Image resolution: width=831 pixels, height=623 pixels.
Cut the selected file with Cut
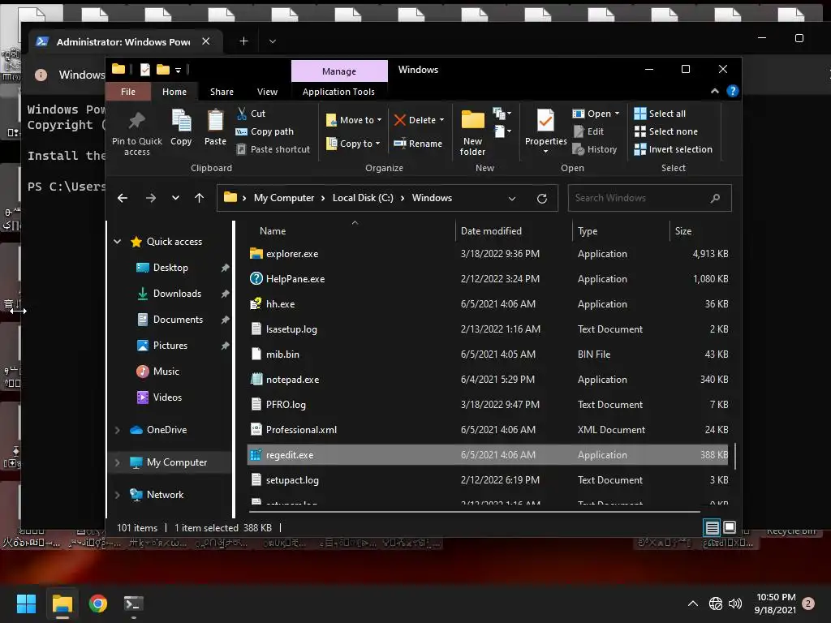pos(252,114)
